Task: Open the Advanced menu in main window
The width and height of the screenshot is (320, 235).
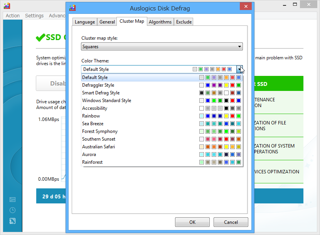Action: pyautogui.click(x=57, y=16)
